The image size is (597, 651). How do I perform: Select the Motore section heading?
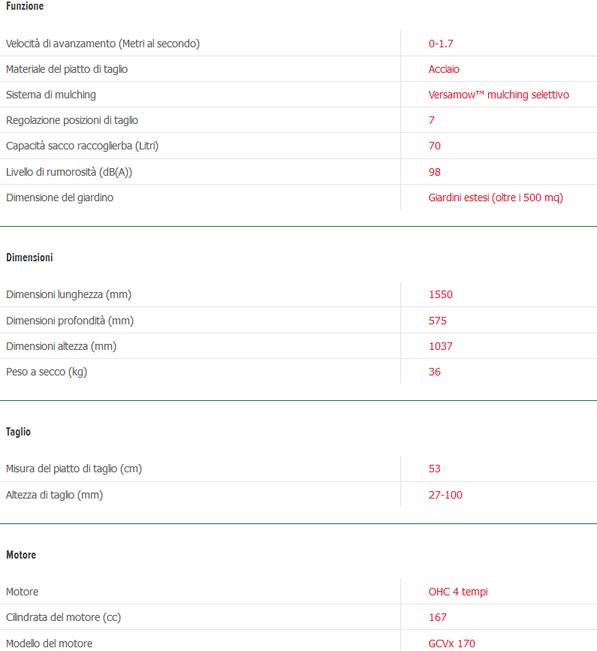pyautogui.click(x=21, y=555)
